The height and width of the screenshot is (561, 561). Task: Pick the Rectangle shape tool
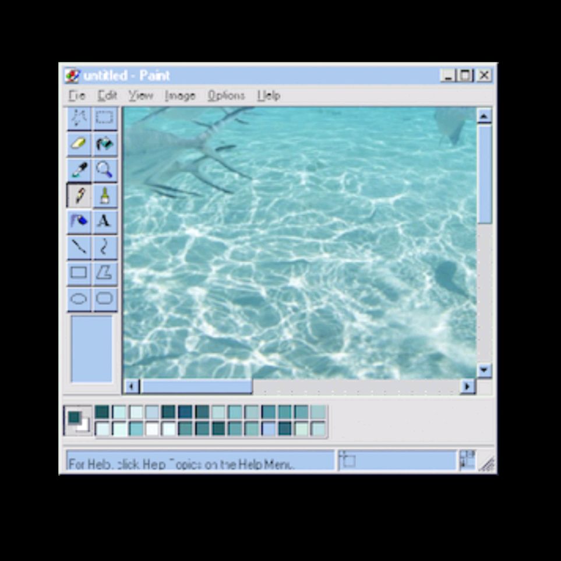click(x=79, y=273)
